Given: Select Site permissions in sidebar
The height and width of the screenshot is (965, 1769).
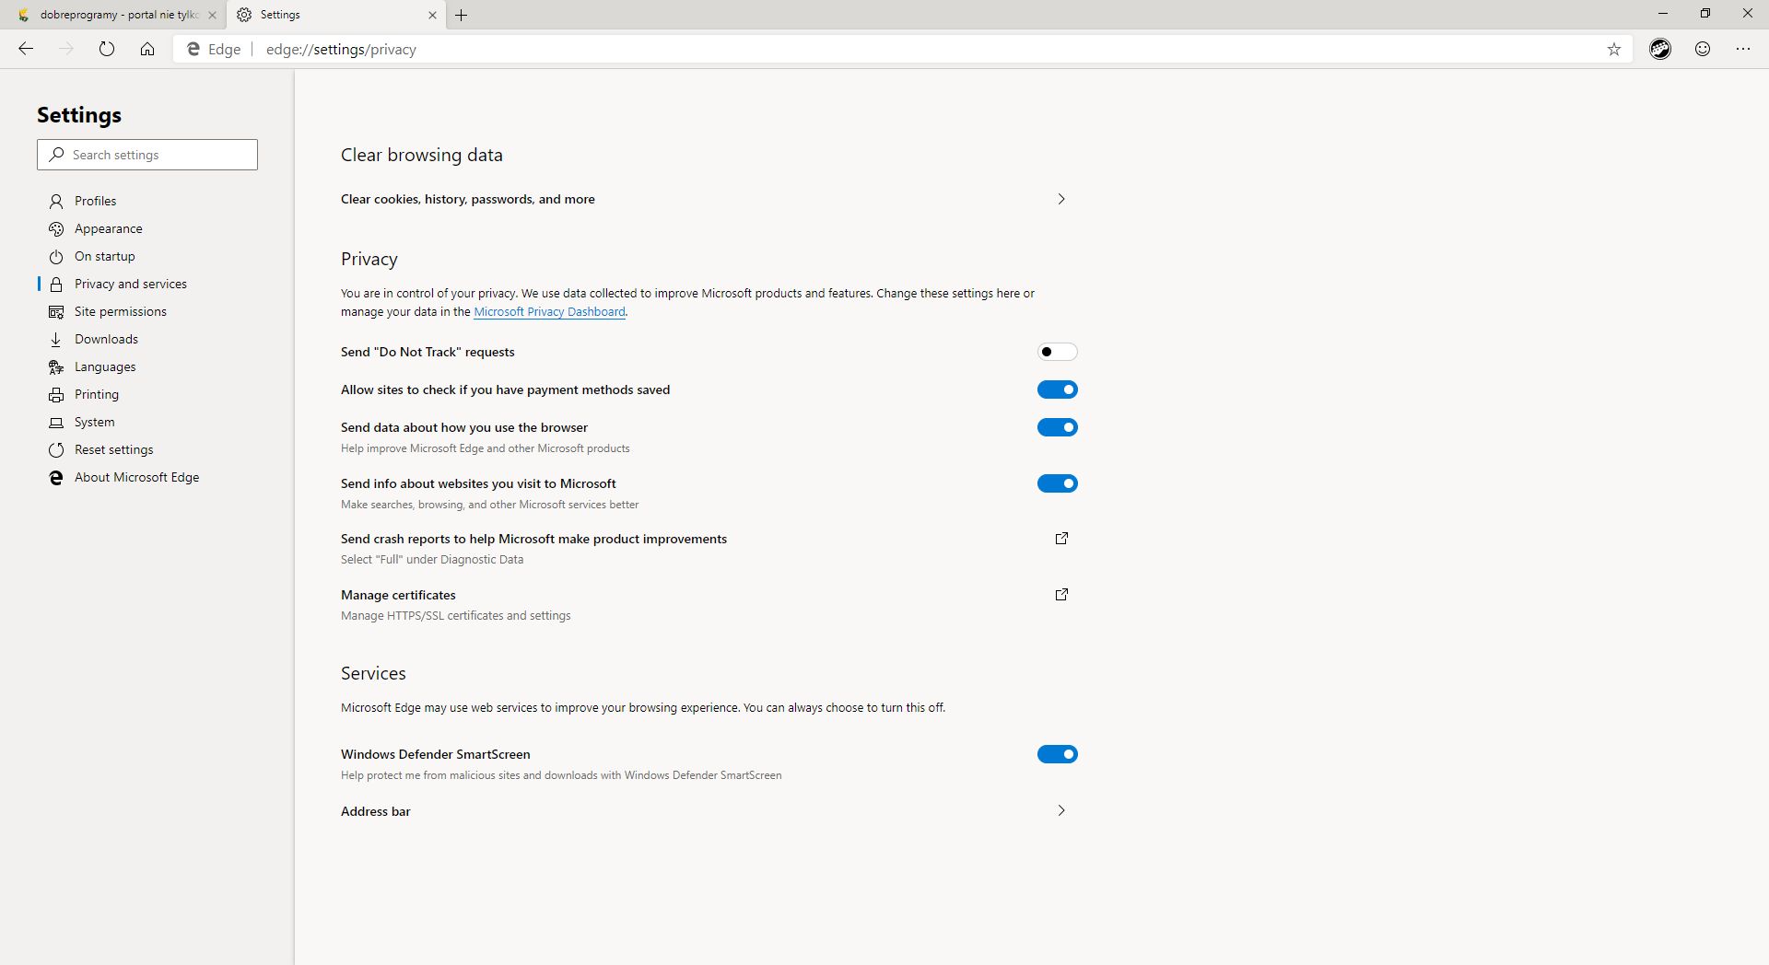Looking at the screenshot, I should 121,311.
